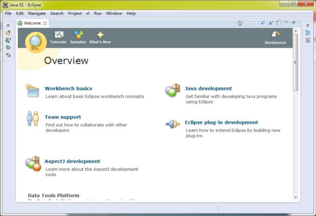Restore the minimized right panel stack
The width and height of the screenshot is (316, 216).
(x=308, y=26)
